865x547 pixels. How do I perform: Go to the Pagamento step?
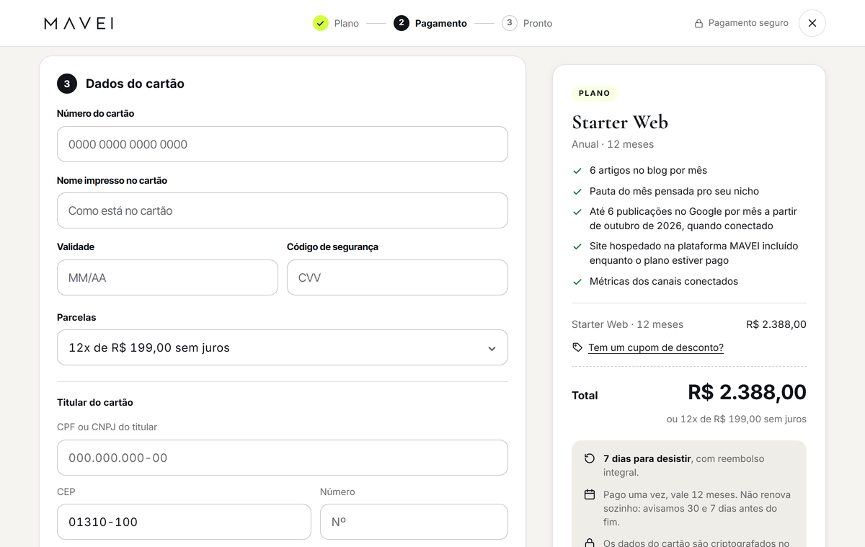(x=430, y=23)
